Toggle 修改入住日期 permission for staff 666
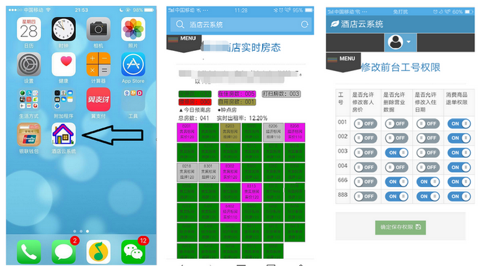489x266 pixels. (428, 181)
